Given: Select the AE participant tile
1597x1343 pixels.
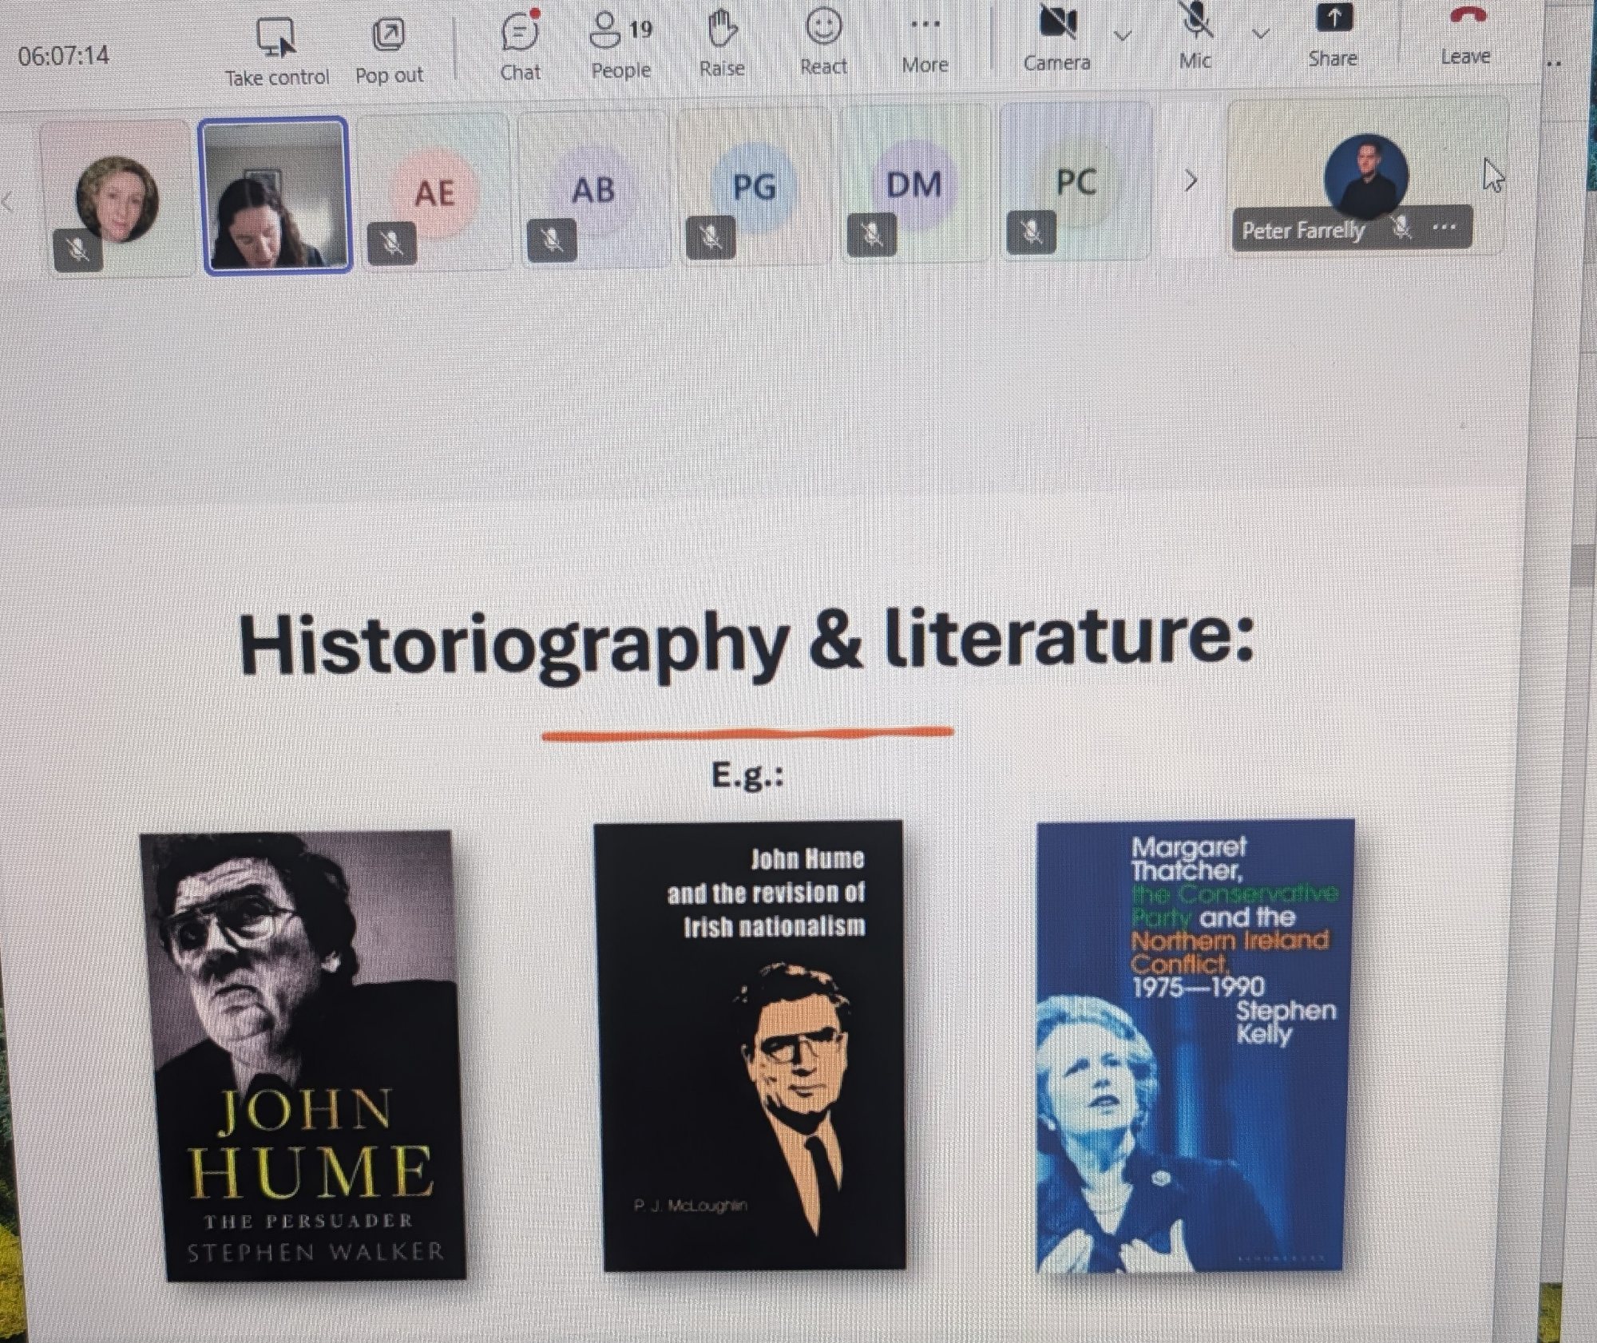Looking at the screenshot, I should point(434,192).
